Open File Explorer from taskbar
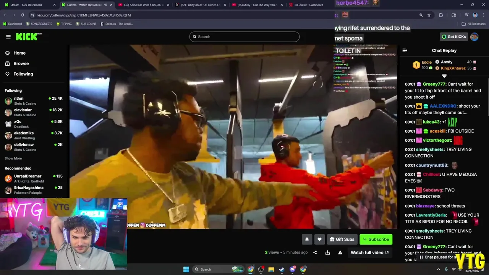The width and height of the screenshot is (489, 275). (271, 269)
